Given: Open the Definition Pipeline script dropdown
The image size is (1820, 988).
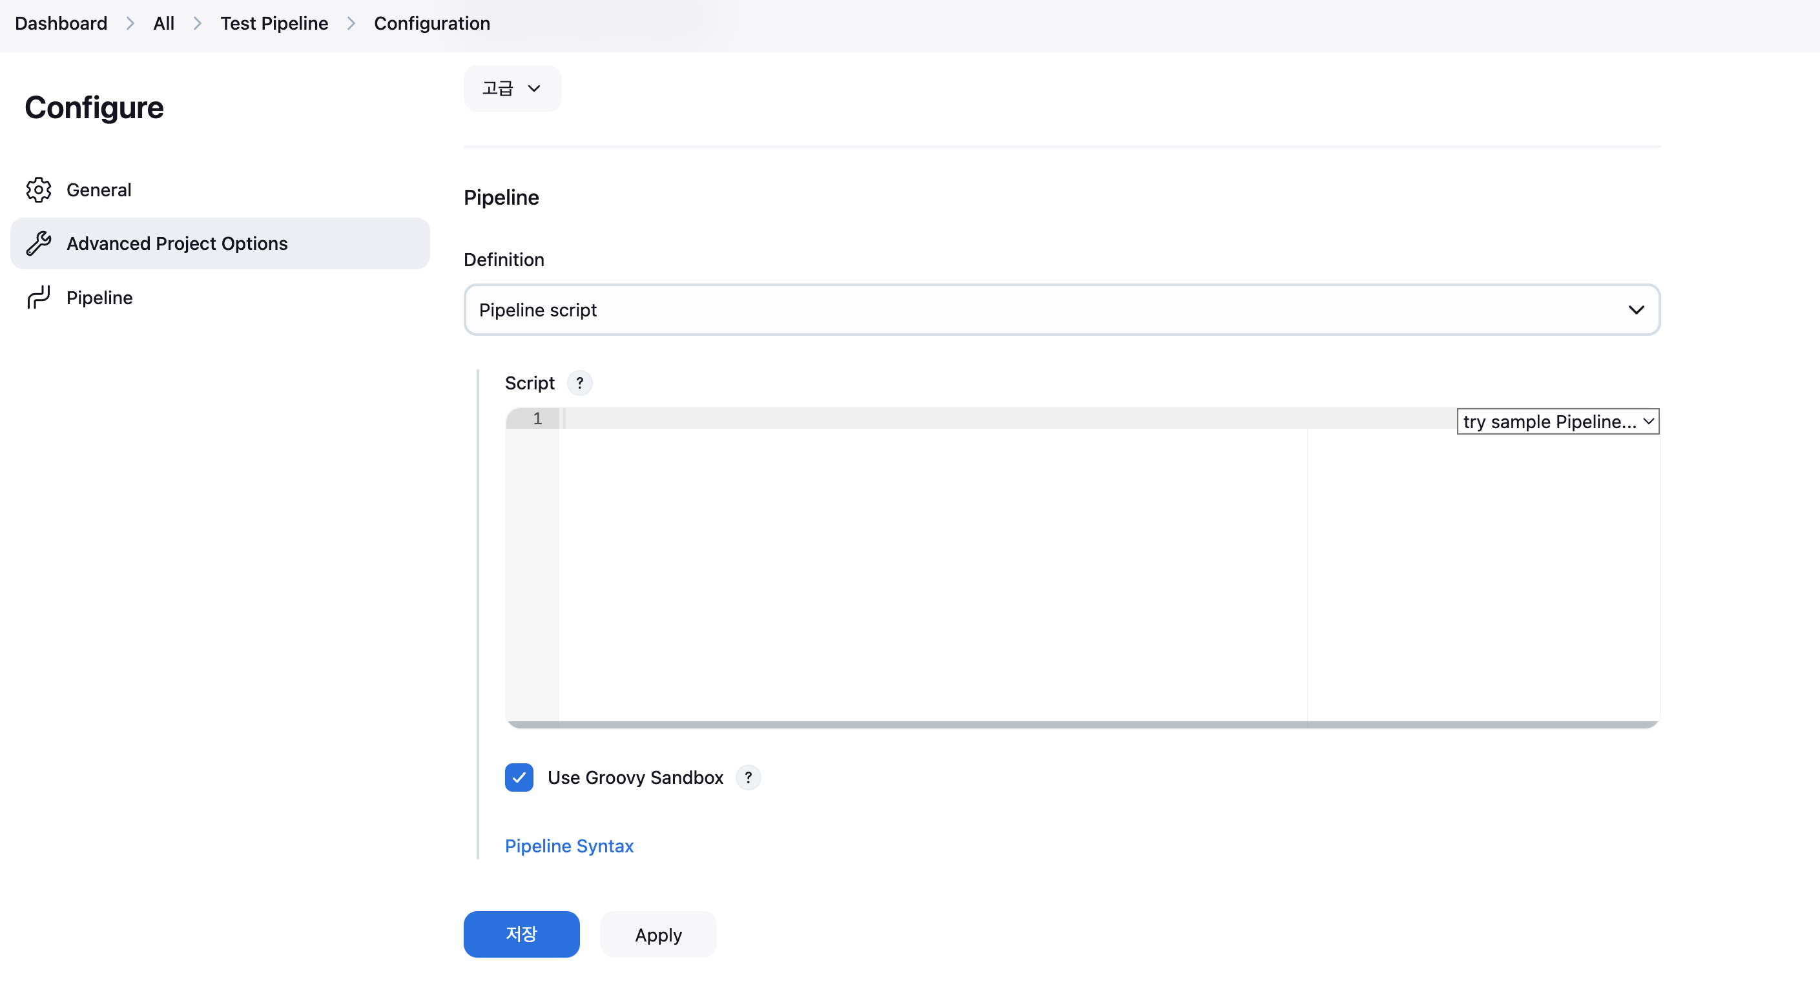Looking at the screenshot, I should [1061, 310].
